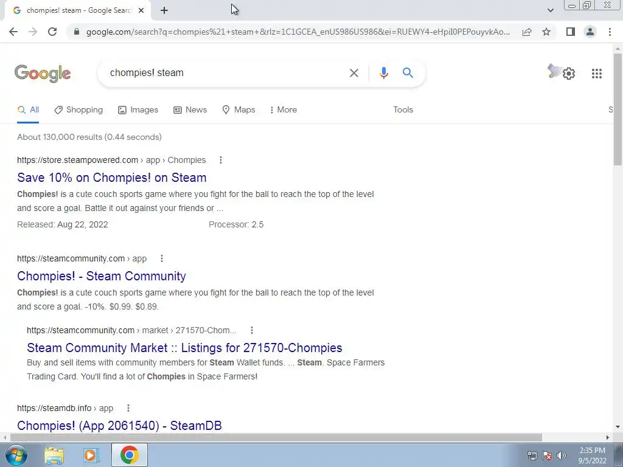Open the browser side panel
Image resolution: width=623 pixels, height=467 pixels.
tap(571, 32)
